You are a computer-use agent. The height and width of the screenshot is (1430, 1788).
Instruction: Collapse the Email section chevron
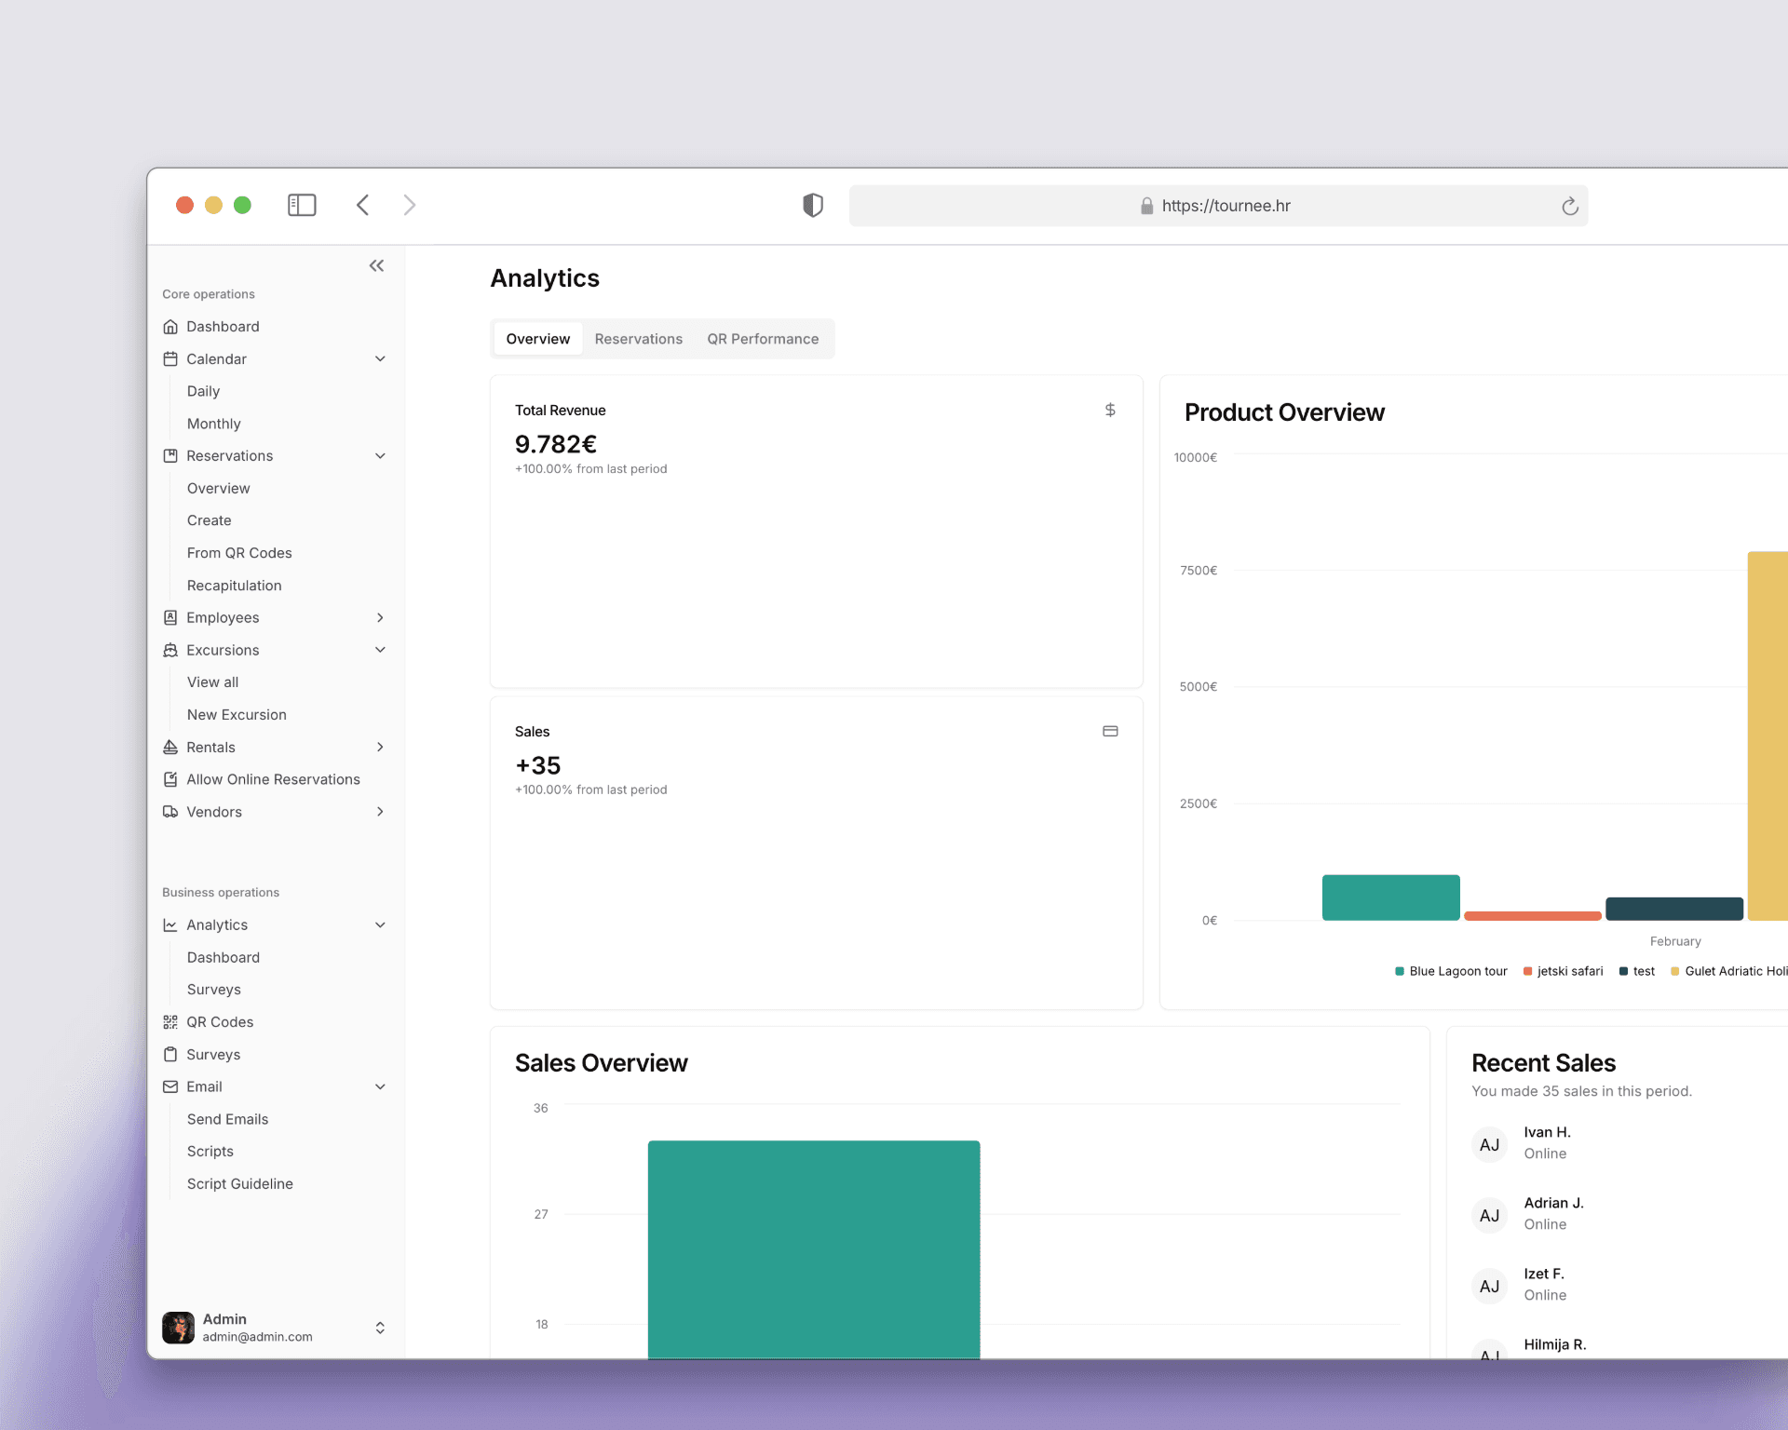(381, 1086)
